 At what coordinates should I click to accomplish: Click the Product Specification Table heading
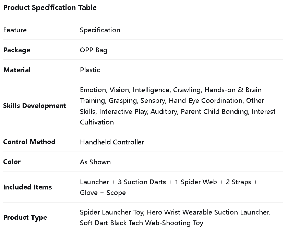point(50,8)
